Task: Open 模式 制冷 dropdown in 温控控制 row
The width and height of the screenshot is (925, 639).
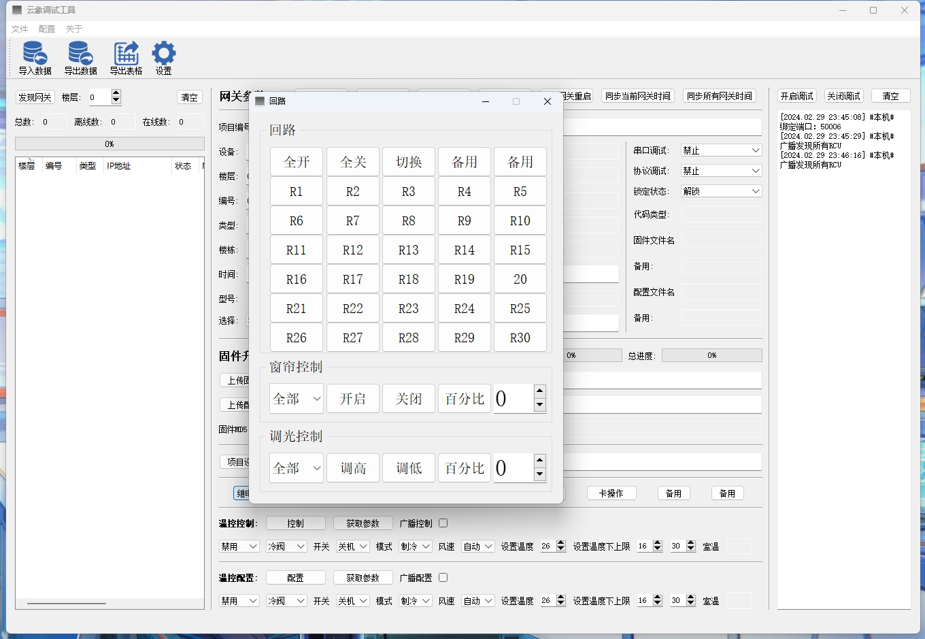Action: click(416, 546)
